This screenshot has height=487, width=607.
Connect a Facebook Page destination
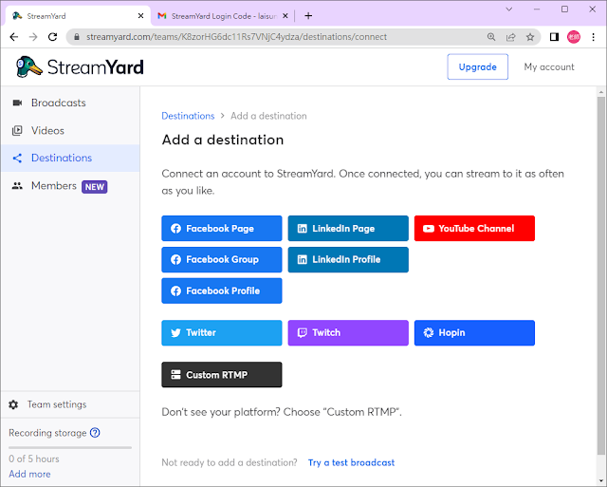pos(221,228)
